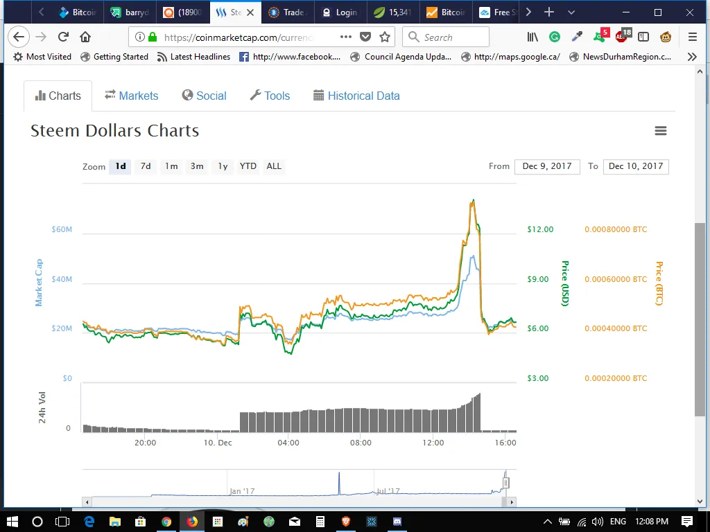Click the page vertical scrollbar thumb
Screen dimensions: 710x532
pyautogui.click(x=700, y=319)
